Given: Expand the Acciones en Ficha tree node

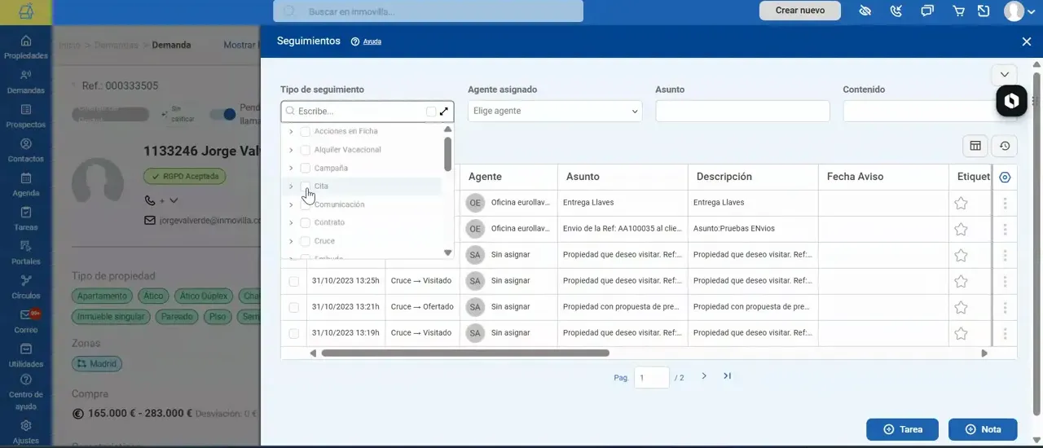Looking at the screenshot, I should (x=291, y=131).
